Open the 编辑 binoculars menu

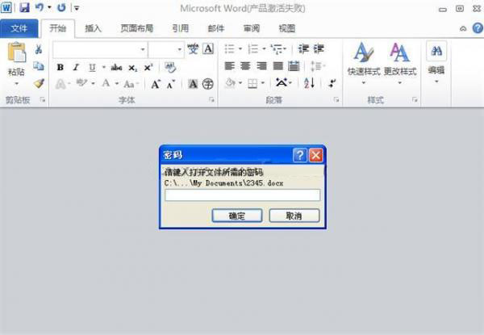pyautogui.click(x=436, y=62)
